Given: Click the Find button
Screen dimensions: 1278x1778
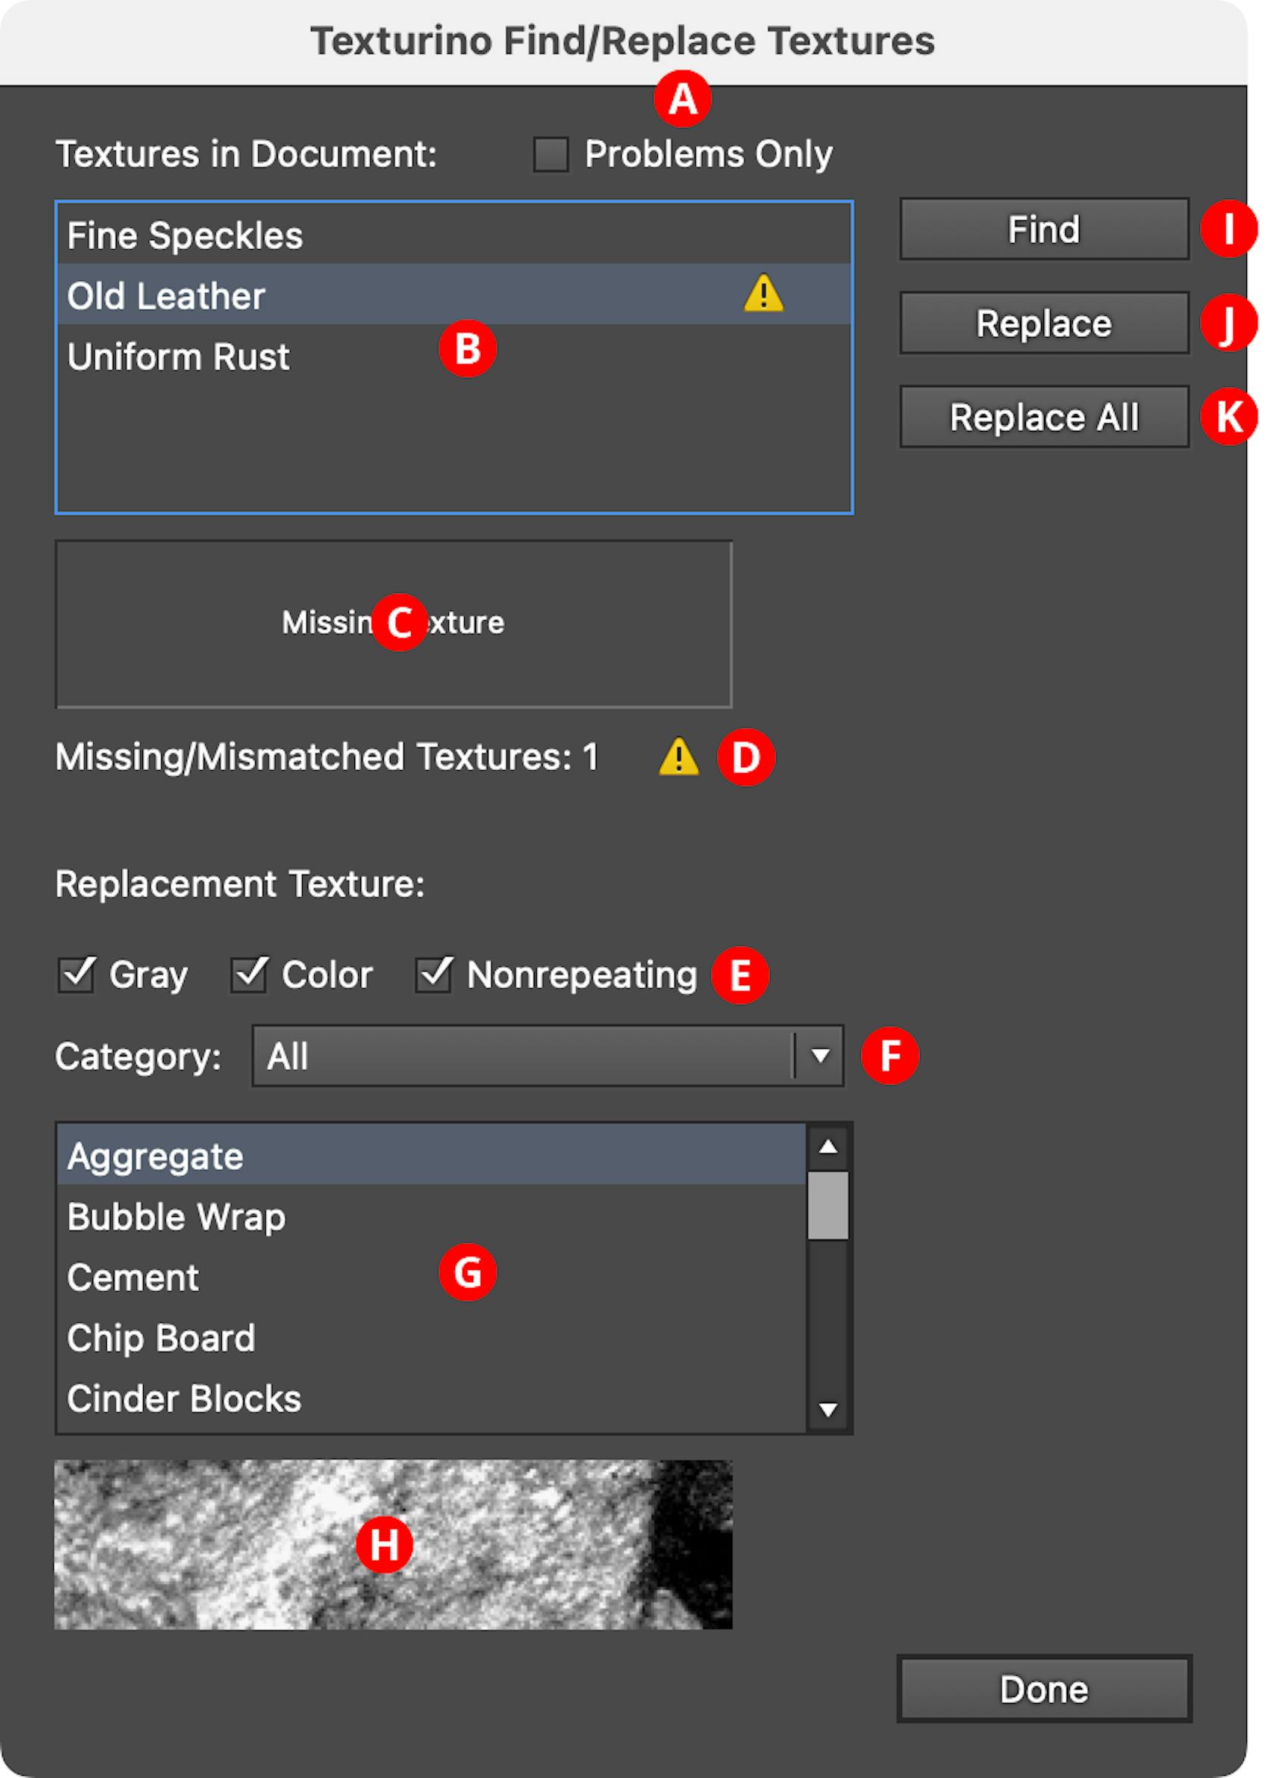Looking at the screenshot, I should coord(1043,229).
